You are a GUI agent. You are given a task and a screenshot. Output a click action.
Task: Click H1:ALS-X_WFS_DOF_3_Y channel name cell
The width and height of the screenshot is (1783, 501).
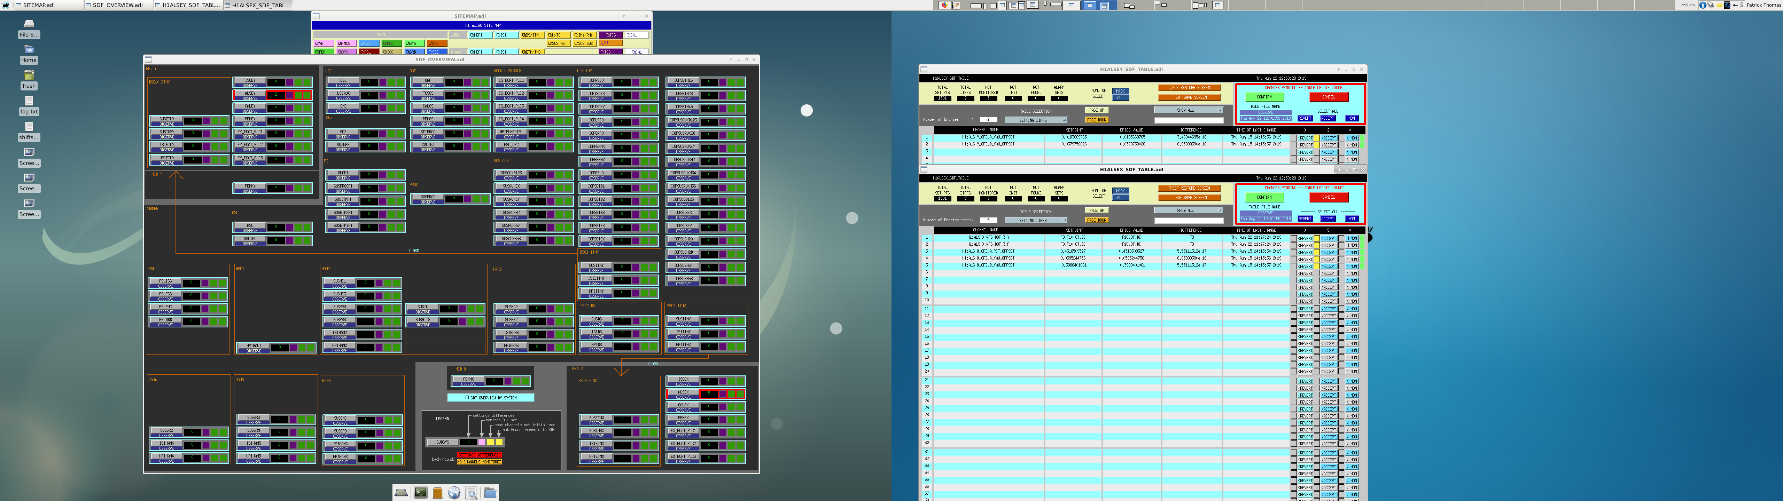click(988, 237)
